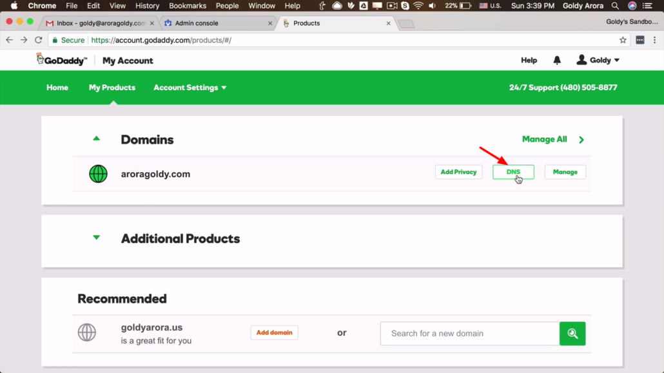Open the Apple menu
The height and width of the screenshot is (373, 664).
[x=14, y=6]
